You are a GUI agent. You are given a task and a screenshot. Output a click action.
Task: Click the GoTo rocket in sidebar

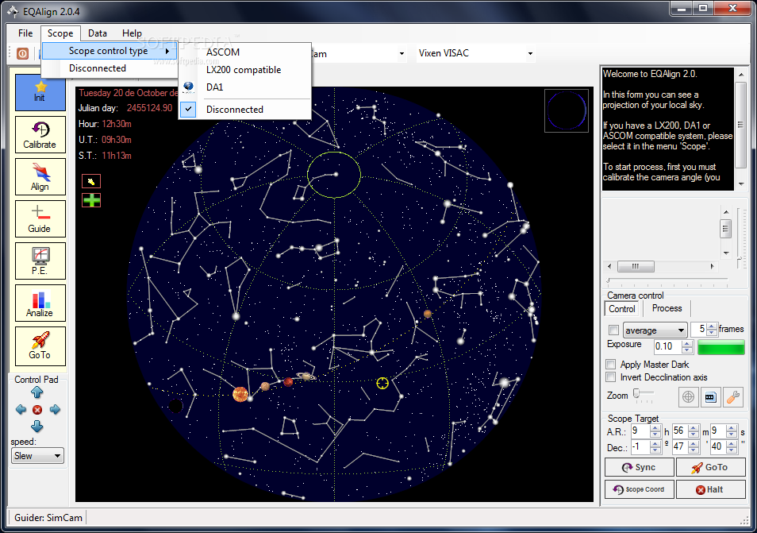click(40, 345)
